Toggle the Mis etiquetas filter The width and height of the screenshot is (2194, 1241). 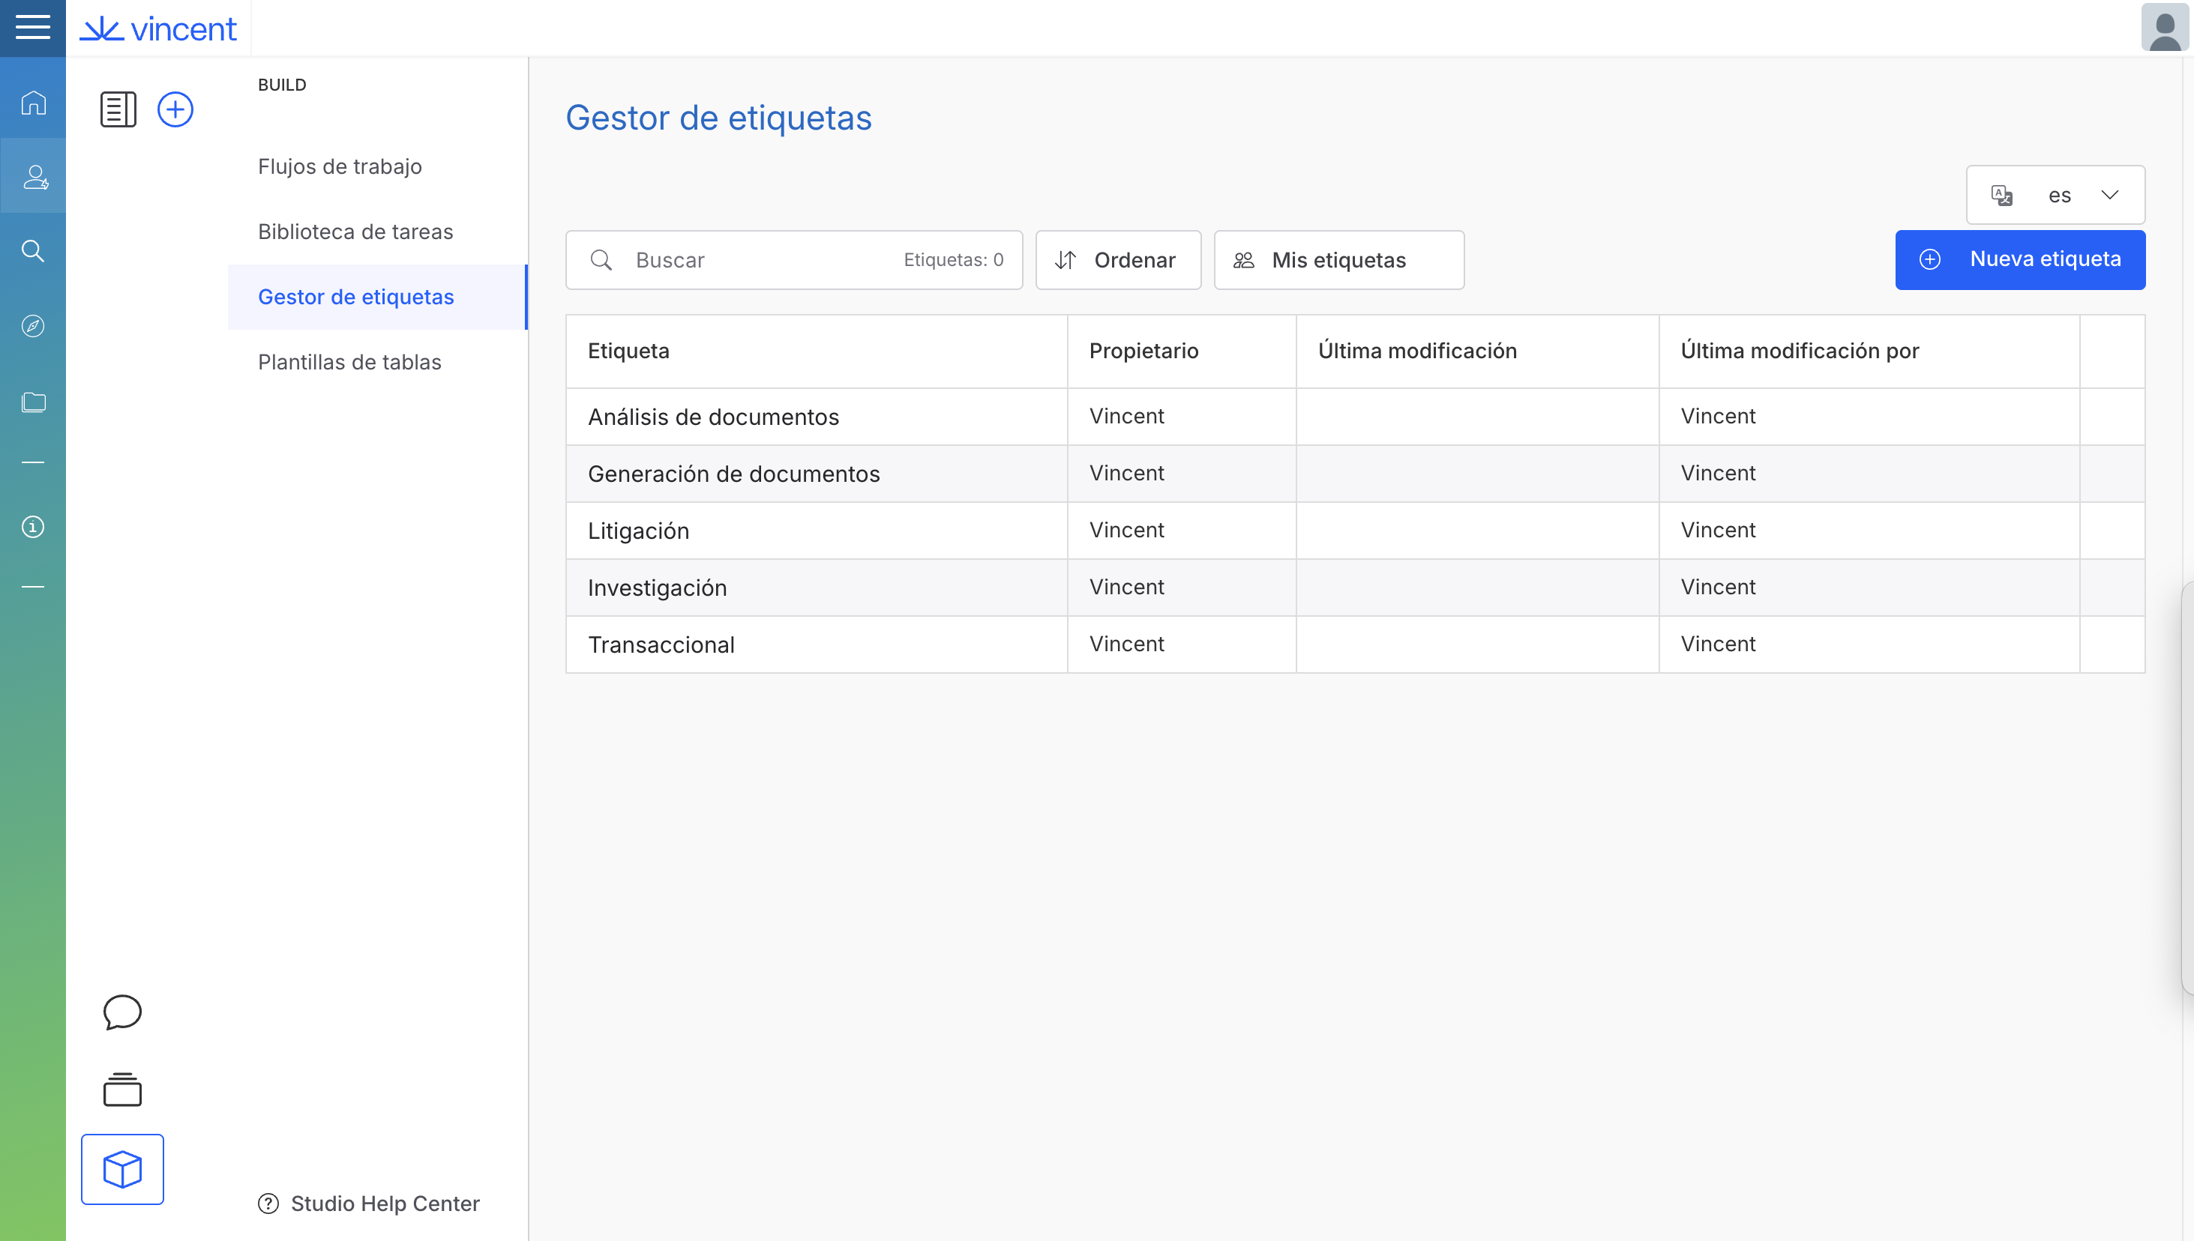pyautogui.click(x=1338, y=260)
